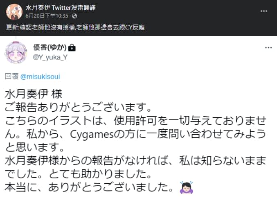
Task: Click the 本当に、ありがとうございました closing line
Action: 89,187
